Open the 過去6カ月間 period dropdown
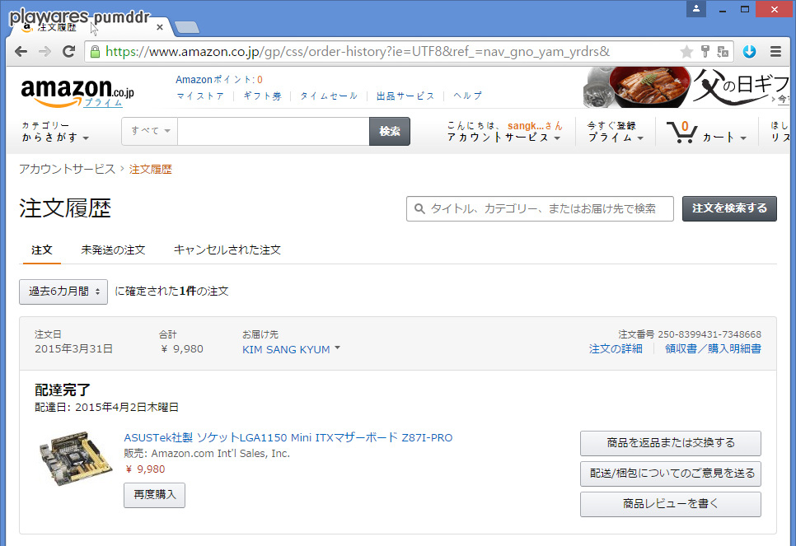 pos(63,292)
